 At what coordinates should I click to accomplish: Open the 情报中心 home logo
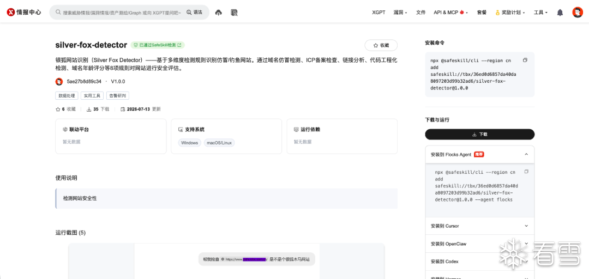pyautogui.click(x=24, y=13)
